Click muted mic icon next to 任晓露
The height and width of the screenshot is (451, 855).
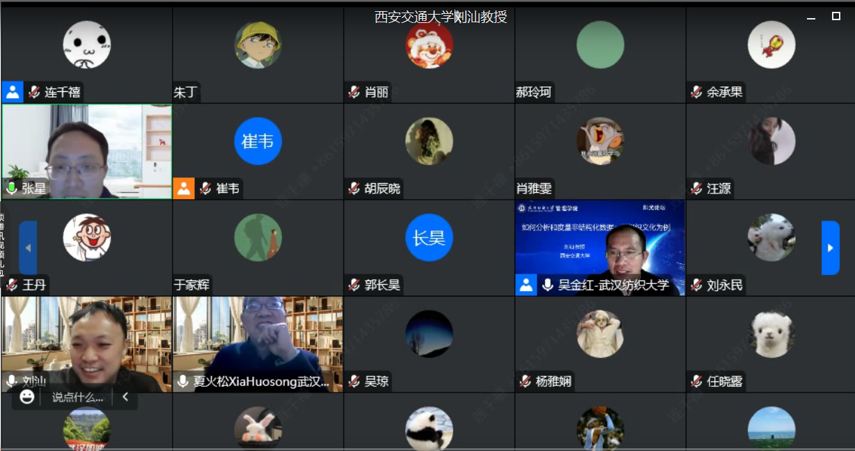(696, 381)
